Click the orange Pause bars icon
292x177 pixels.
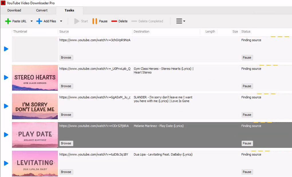click(x=94, y=21)
